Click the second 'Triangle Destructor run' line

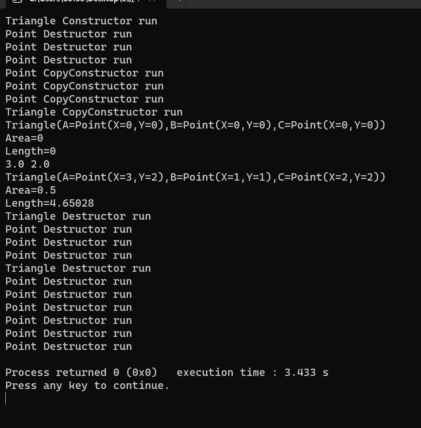(78, 268)
